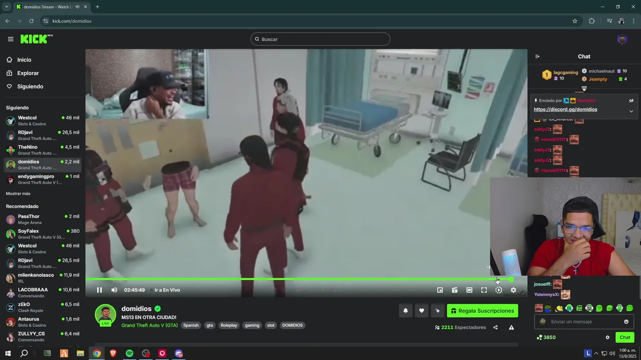The height and width of the screenshot is (360, 641).
Task: Share the stream
Action: pos(495,327)
